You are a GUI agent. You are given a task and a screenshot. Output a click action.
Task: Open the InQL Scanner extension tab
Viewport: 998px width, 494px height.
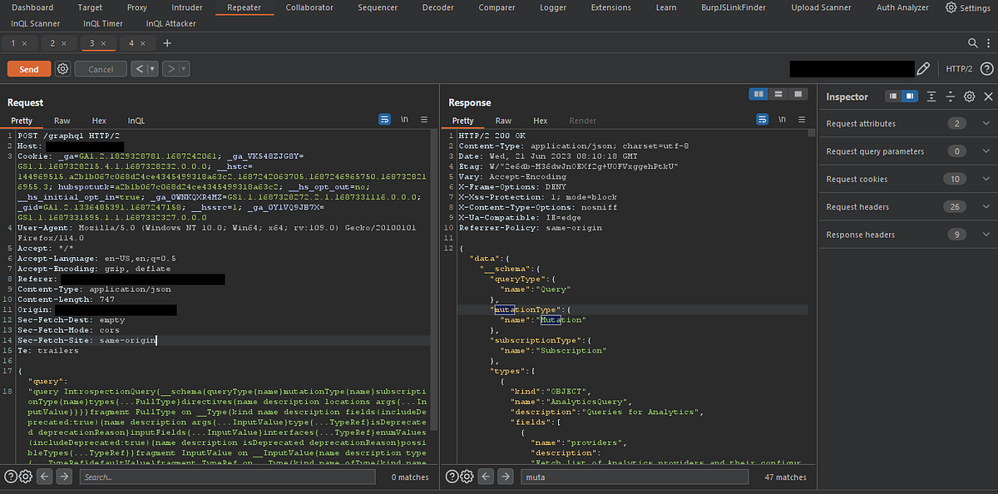tap(35, 23)
